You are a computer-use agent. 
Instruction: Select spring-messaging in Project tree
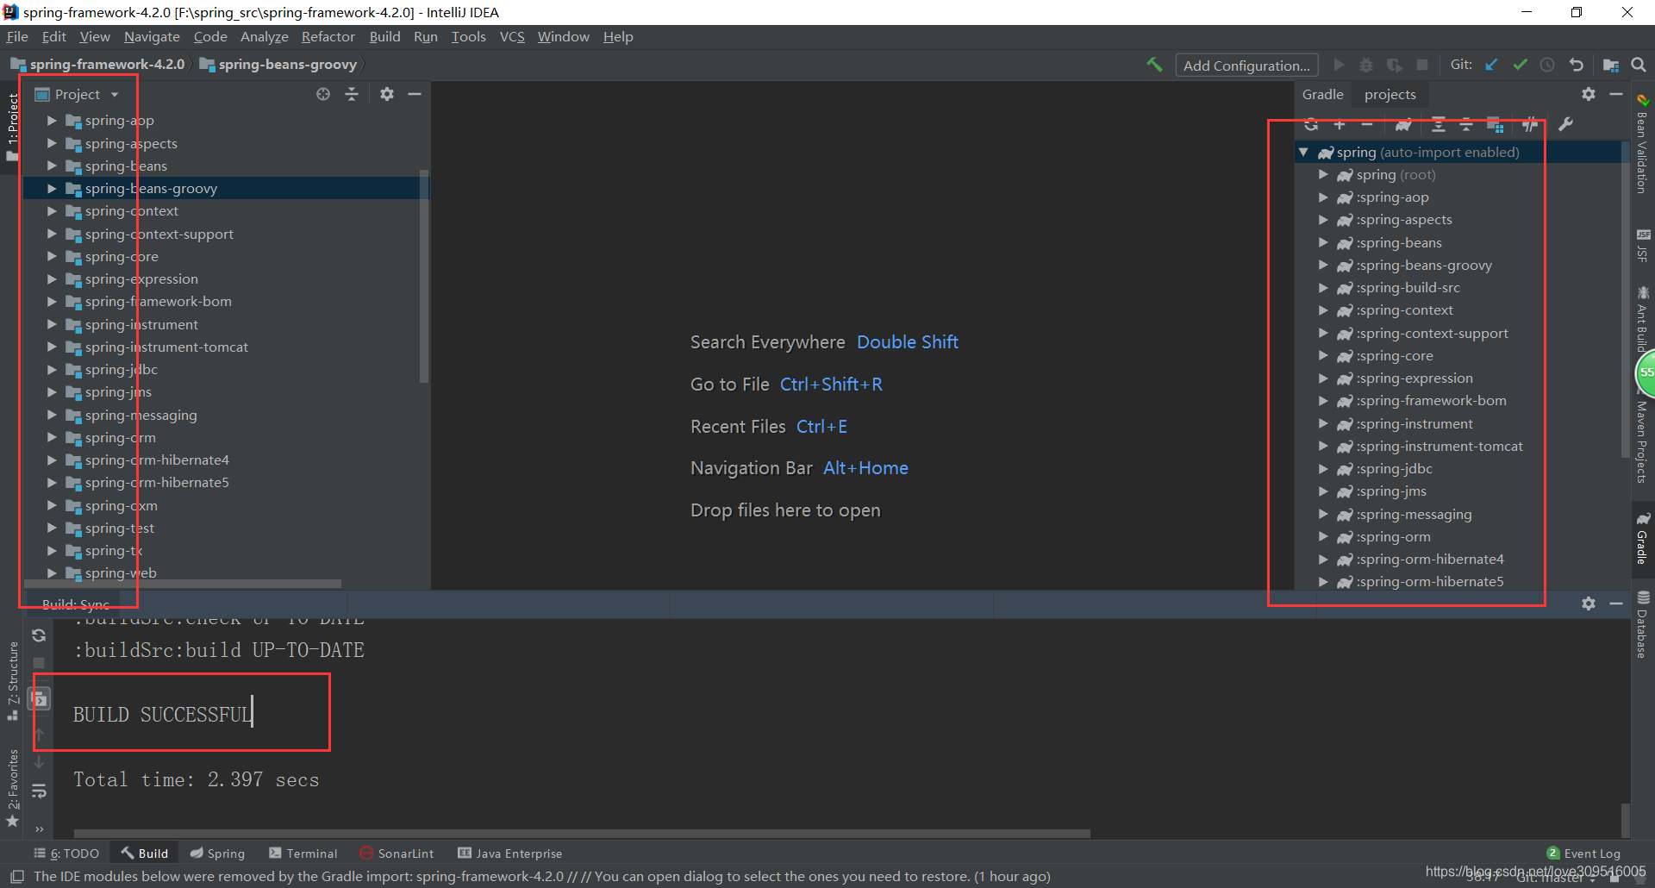point(141,415)
